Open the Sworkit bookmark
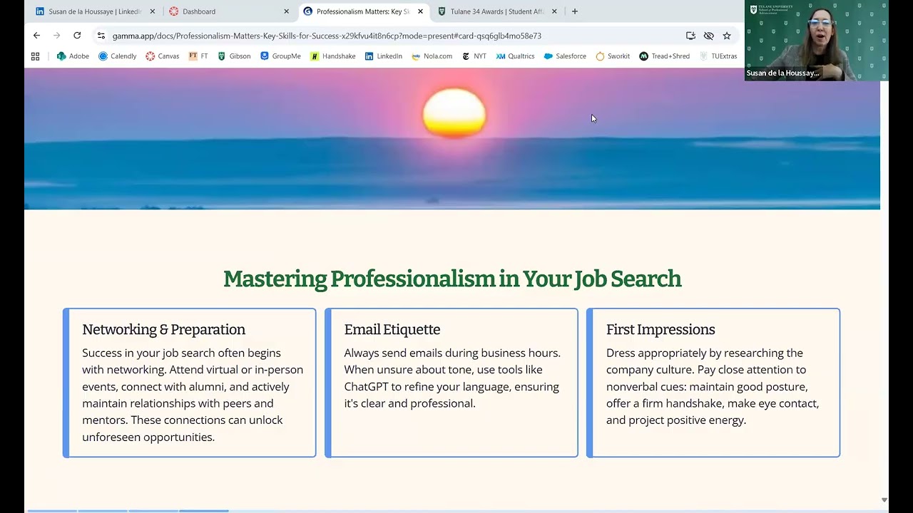This screenshot has height=513, width=913. point(613,56)
